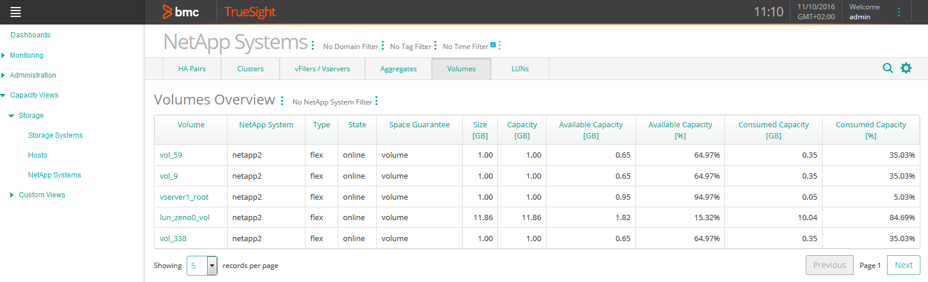Expand the Monitoring section
Screen dimensions: 928x282
(3, 55)
